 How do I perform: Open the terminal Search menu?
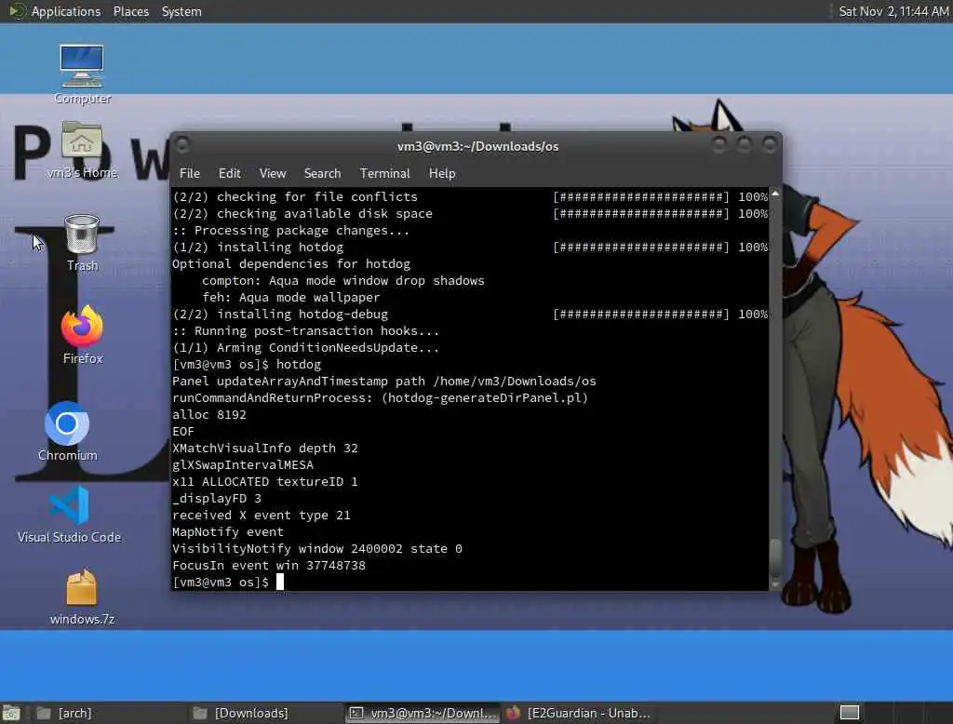point(322,173)
